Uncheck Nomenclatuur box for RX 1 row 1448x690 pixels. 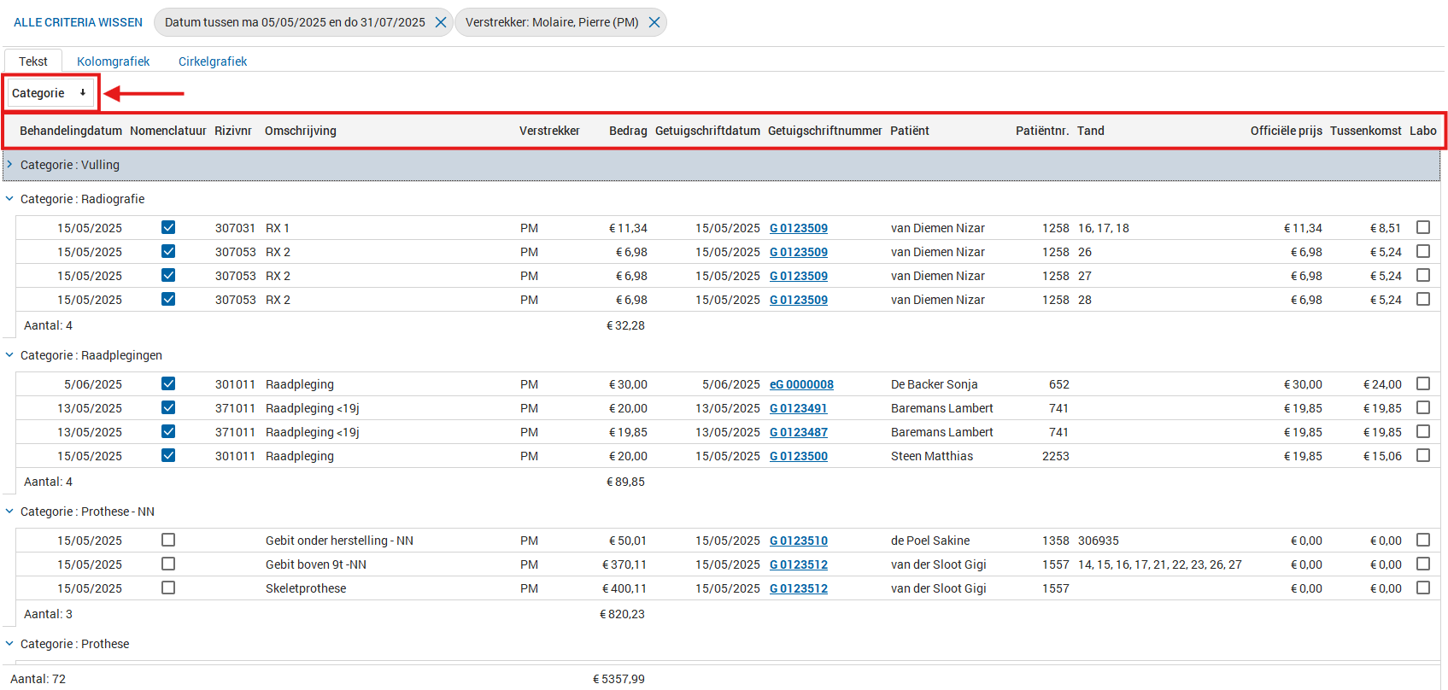click(x=168, y=227)
